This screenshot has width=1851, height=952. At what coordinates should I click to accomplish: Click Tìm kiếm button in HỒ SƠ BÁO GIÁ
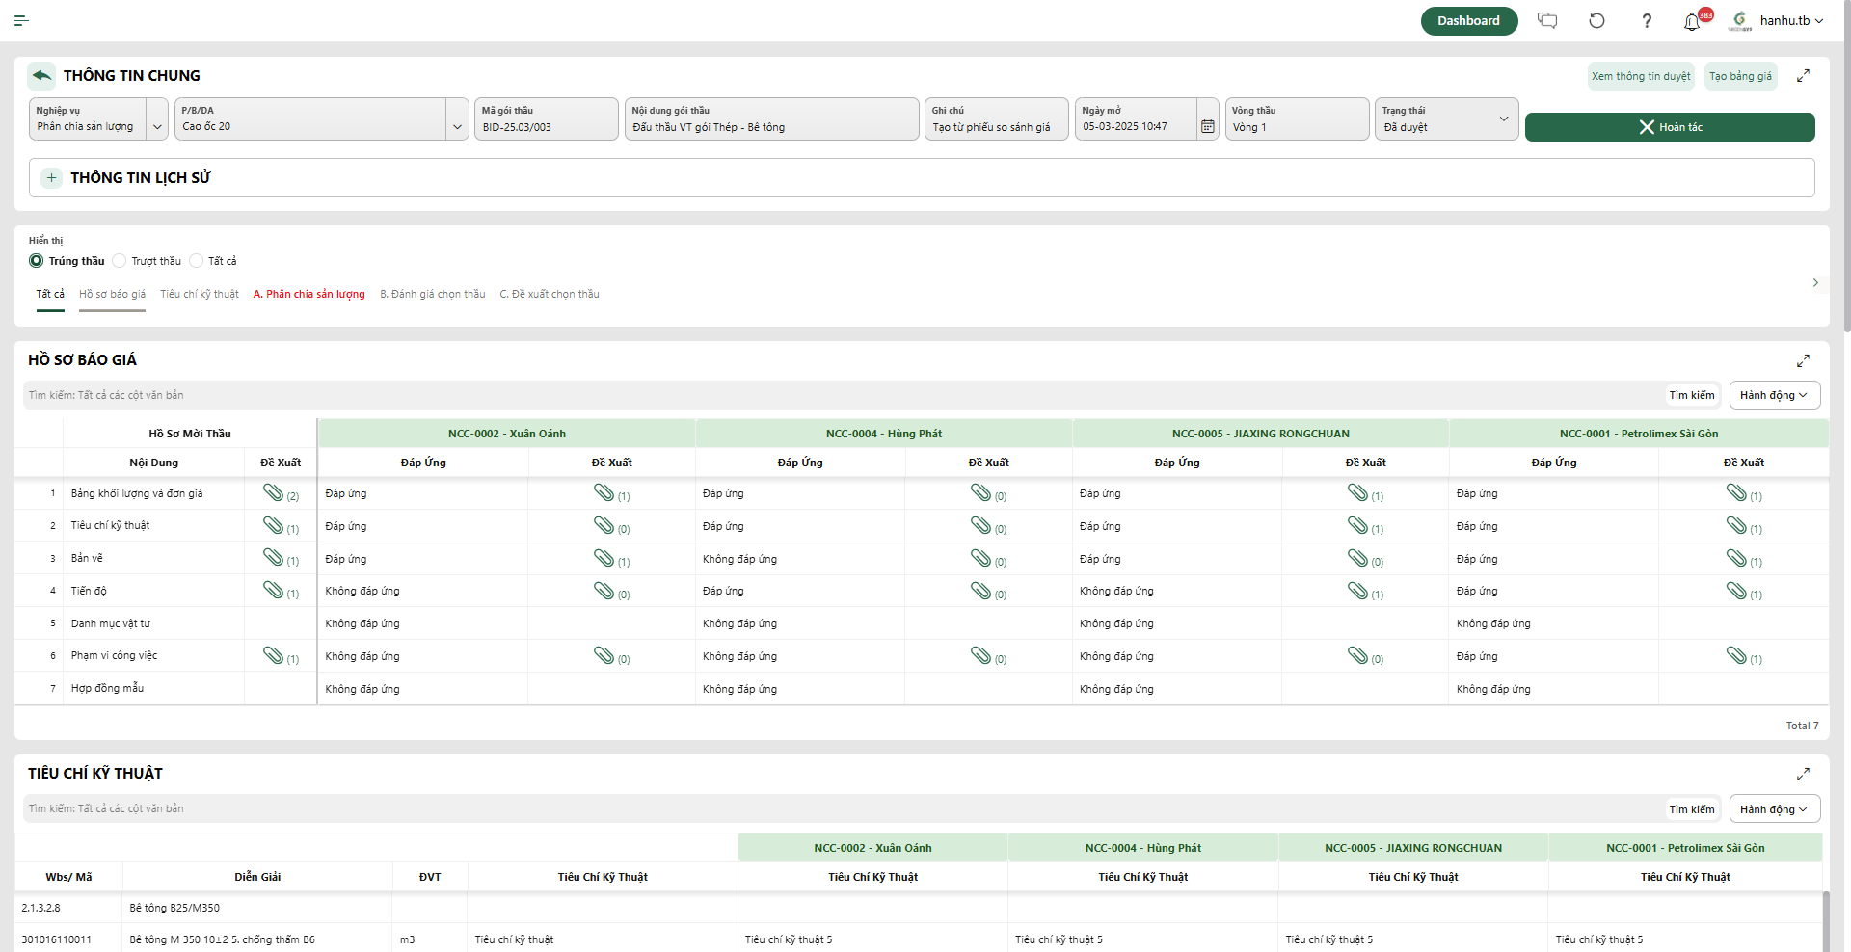(1692, 395)
